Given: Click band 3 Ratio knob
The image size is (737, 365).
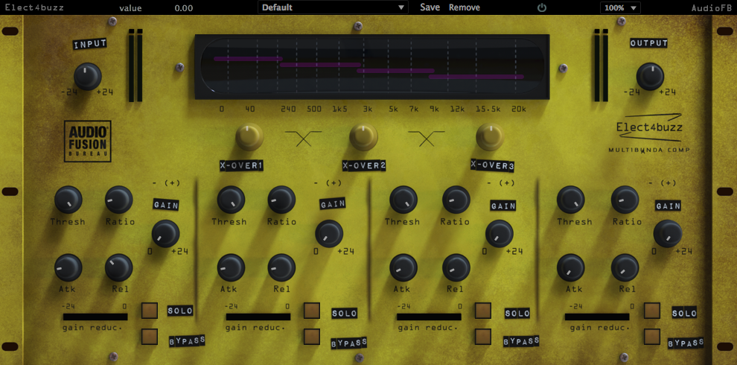Looking at the screenshot, I should [x=456, y=200].
